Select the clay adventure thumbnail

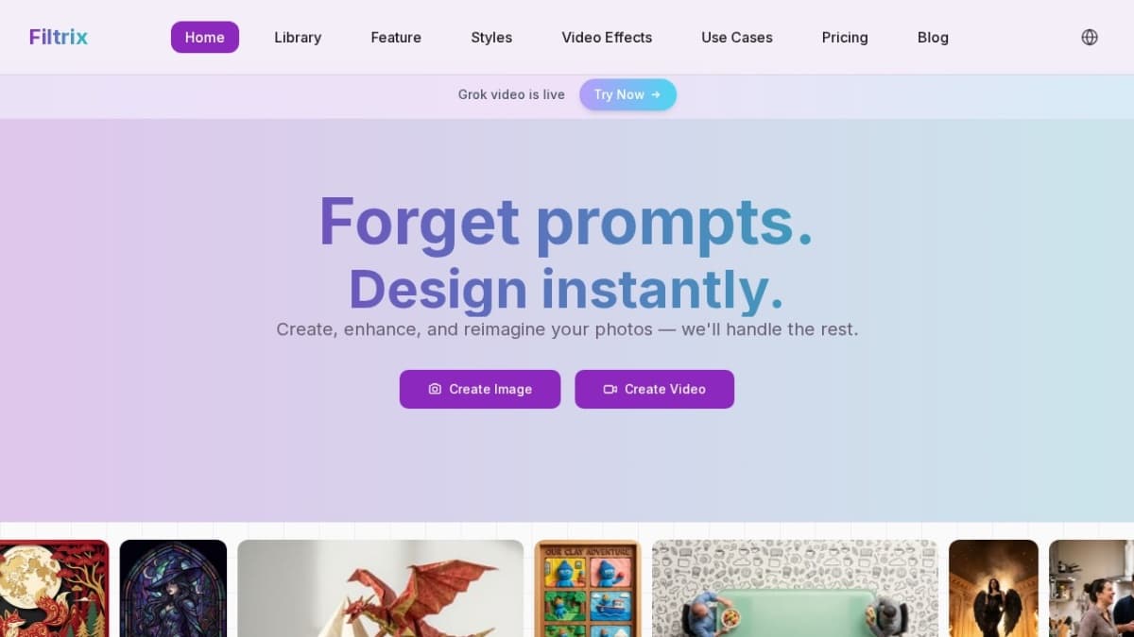[588, 588]
